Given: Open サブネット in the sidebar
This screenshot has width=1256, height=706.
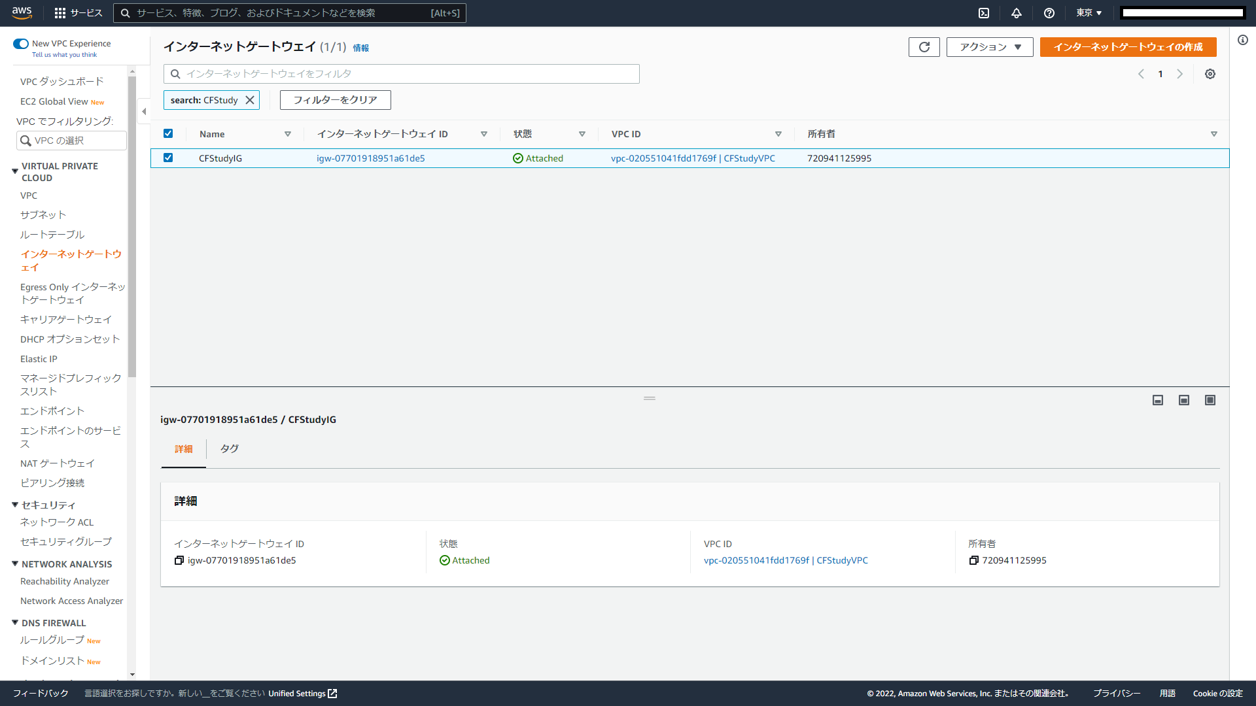Looking at the screenshot, I should (43, 214).
